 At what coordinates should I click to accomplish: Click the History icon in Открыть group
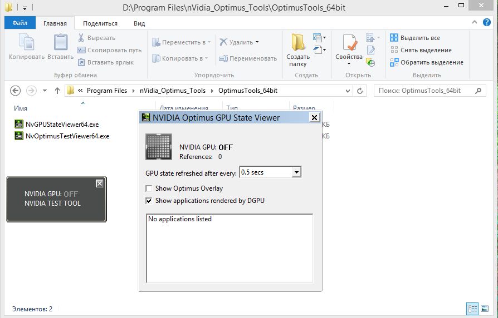370,62
